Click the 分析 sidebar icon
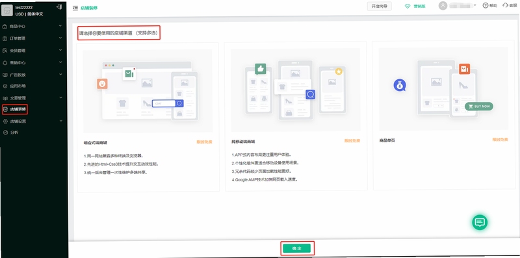 coord(5,133)
